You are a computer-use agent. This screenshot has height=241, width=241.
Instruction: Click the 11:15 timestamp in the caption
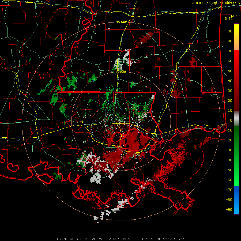coord(179,239)
